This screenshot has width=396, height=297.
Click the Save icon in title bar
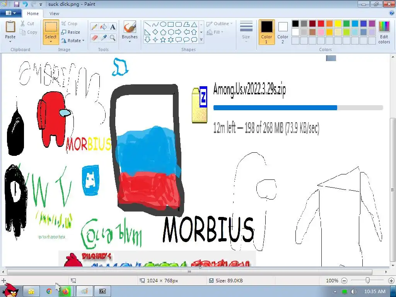tap(16, 4)
